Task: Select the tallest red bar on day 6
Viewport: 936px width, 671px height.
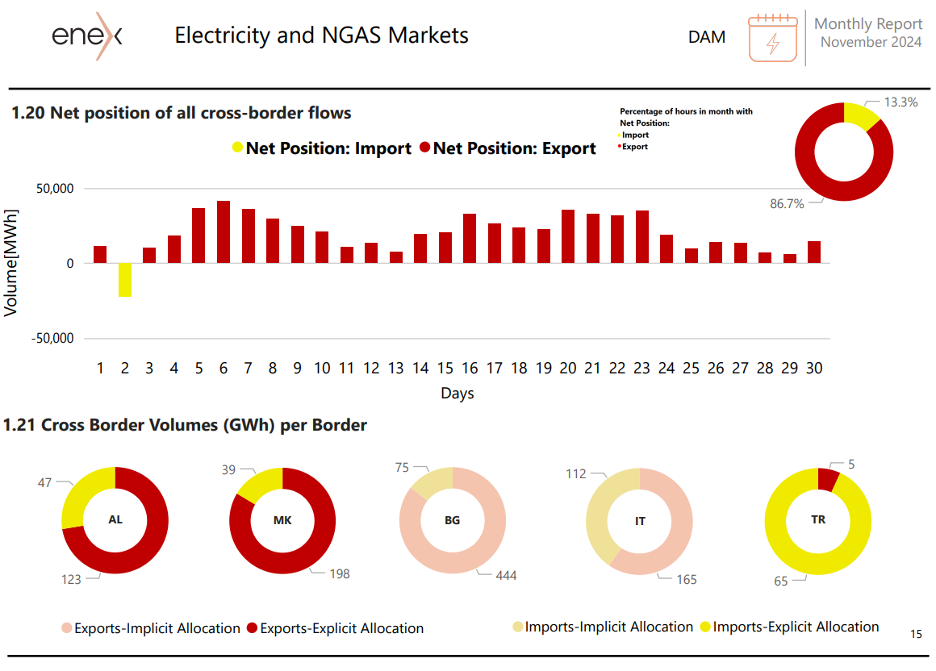Action: [x=224, y=232]
